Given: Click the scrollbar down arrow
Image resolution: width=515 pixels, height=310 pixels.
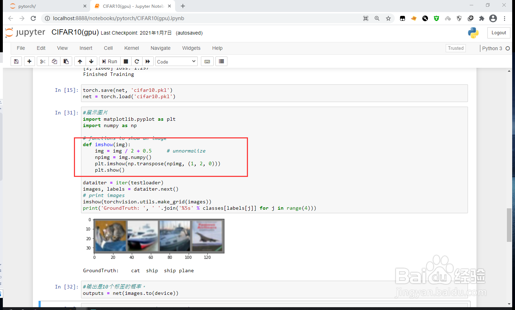Looking at the screenshot, I should pos(509,304).
